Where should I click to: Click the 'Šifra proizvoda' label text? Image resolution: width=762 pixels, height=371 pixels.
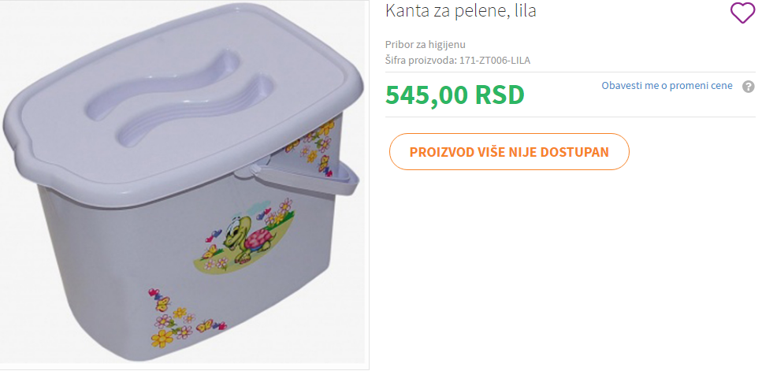(x=421, y=61)
